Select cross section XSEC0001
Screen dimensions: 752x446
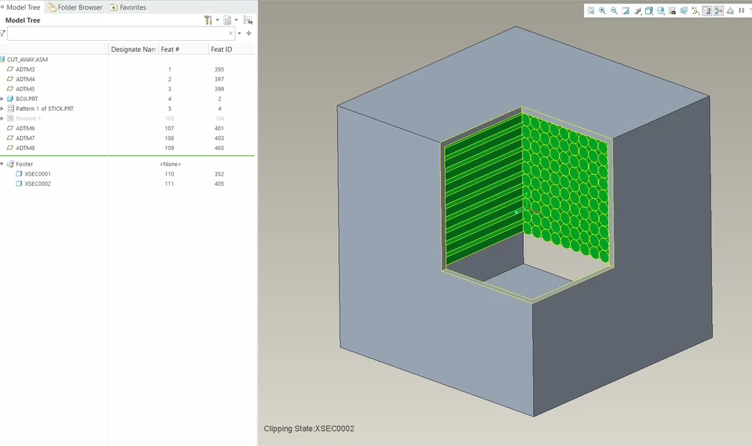(x=38, y=174)
